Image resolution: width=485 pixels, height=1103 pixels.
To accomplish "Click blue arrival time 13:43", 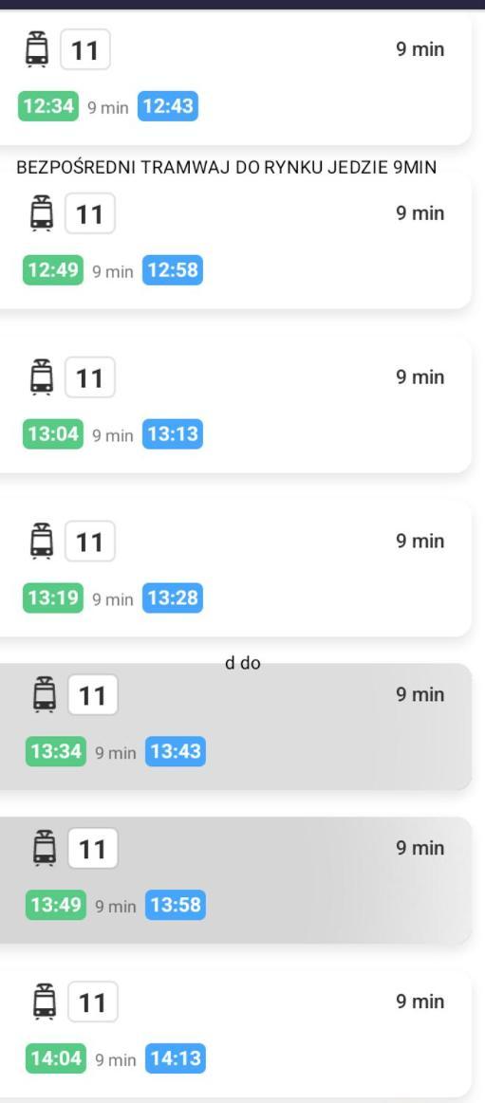I will 176,751.
